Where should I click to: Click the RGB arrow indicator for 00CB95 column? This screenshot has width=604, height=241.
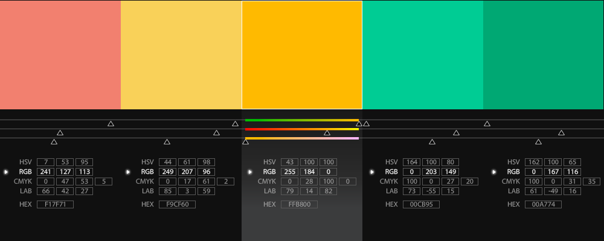(372, 172)
